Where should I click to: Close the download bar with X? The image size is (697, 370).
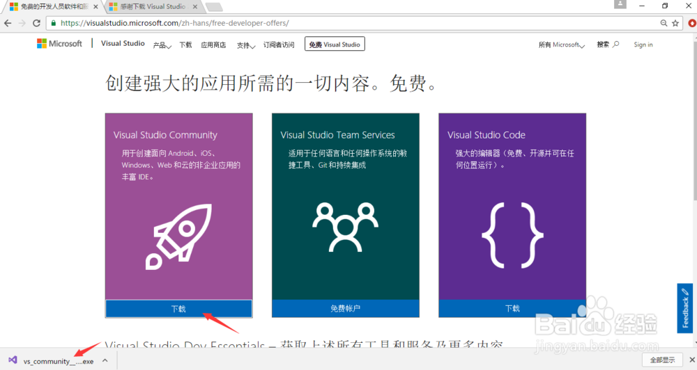pos(691,360)
